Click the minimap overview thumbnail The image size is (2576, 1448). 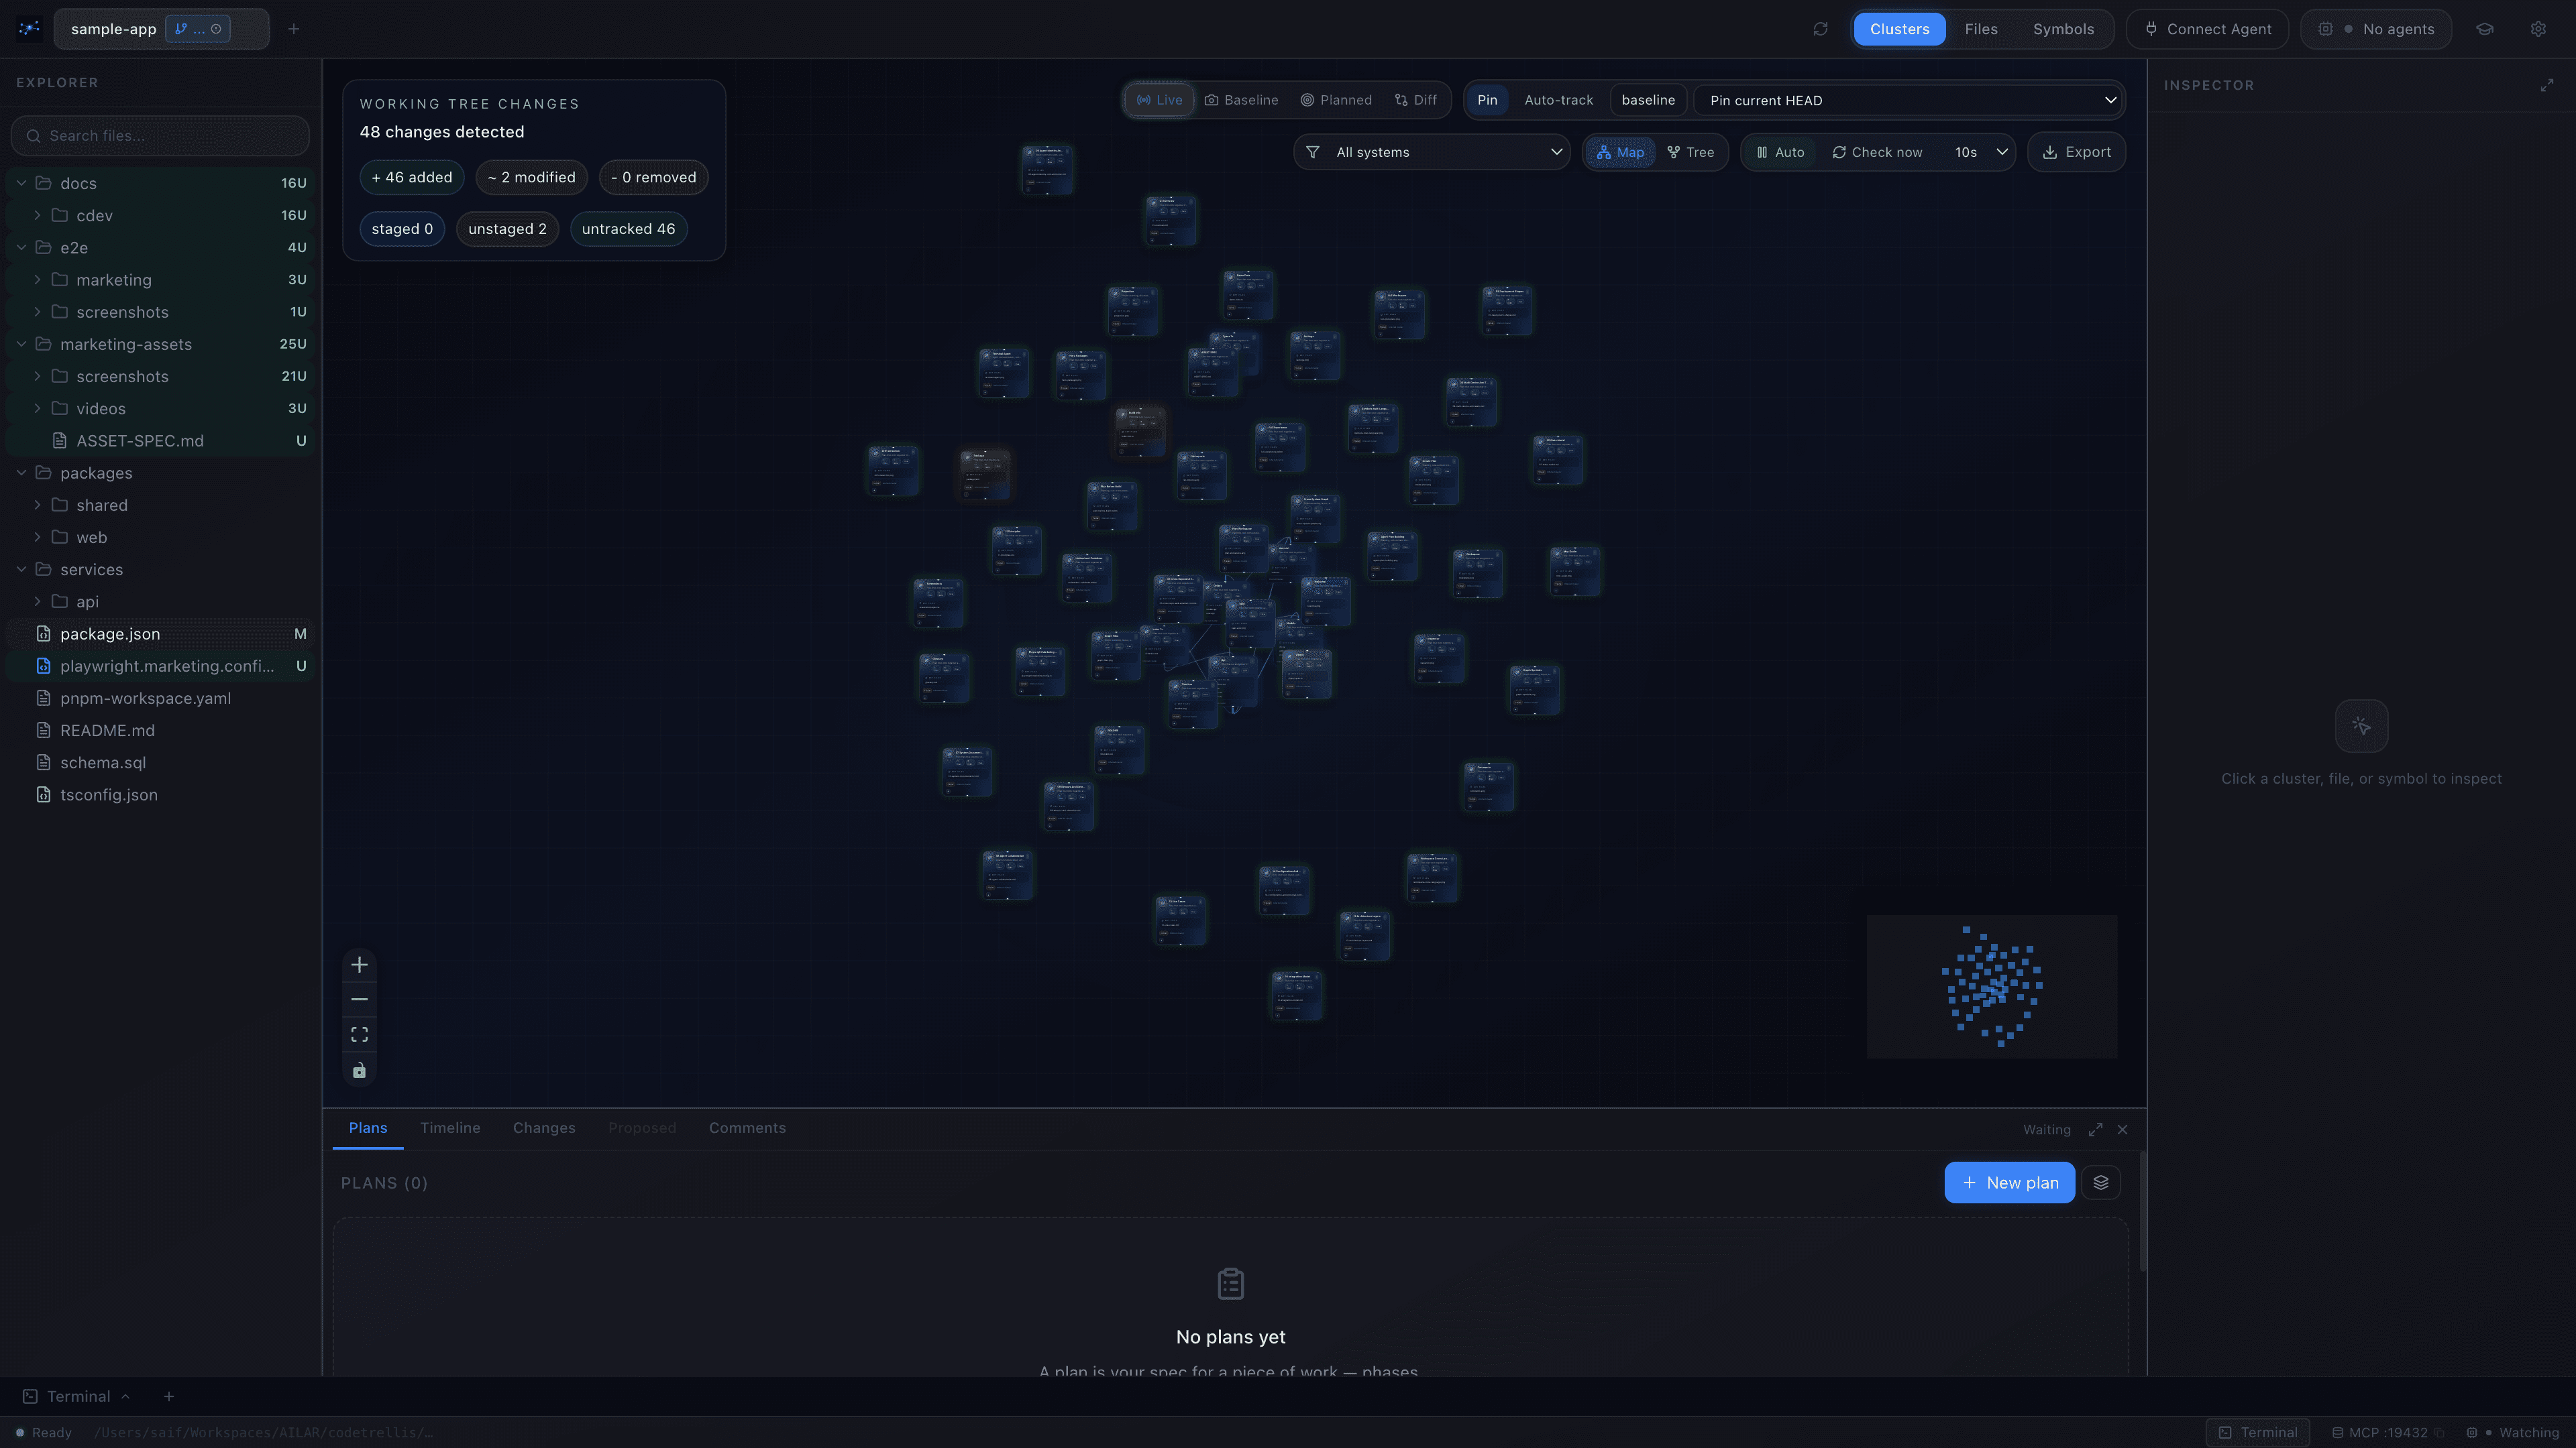click(x=1991, y=986)
